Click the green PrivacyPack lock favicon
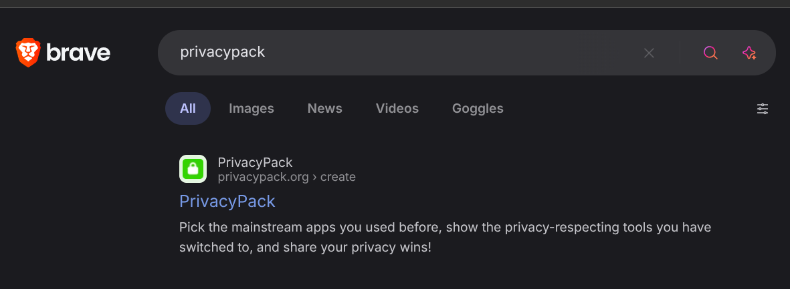 pos(193,169)
